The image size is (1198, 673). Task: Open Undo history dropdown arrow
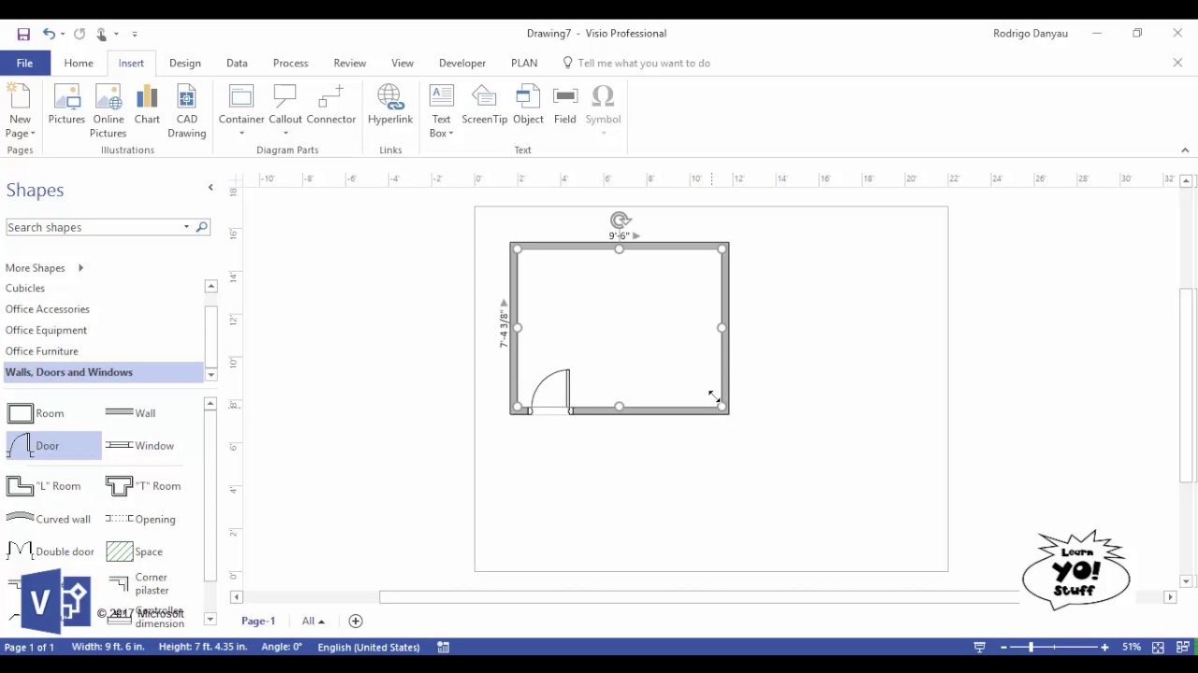coord(63,35)
